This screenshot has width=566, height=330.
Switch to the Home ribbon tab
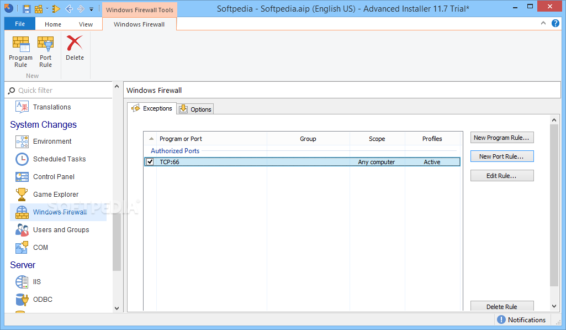53,24
